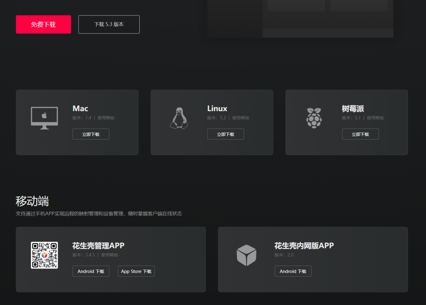The image size is (426, 305).
Task: Click the Mac 版本: 1.4 text
Action: [82, 118]
